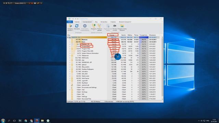This screenshot has height=123, width=219.
Task: Show hidden tray icons chevron
Action: coord(199,121)
